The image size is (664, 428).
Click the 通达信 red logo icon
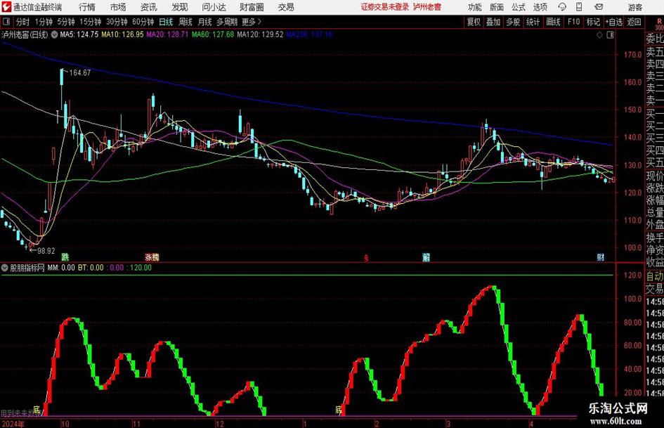6,7
